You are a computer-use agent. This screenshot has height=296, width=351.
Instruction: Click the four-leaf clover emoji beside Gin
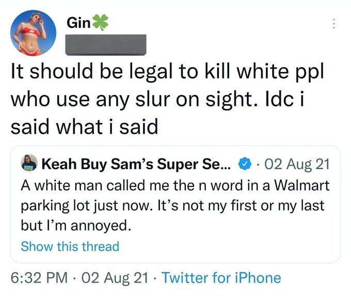pos(100,23)
